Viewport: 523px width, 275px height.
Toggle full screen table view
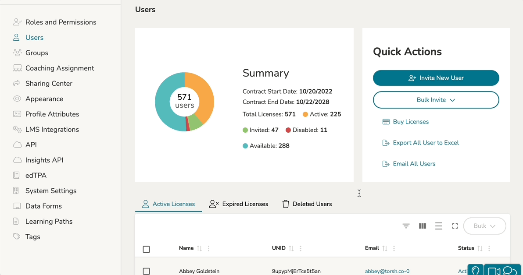[x=455, y=226]
